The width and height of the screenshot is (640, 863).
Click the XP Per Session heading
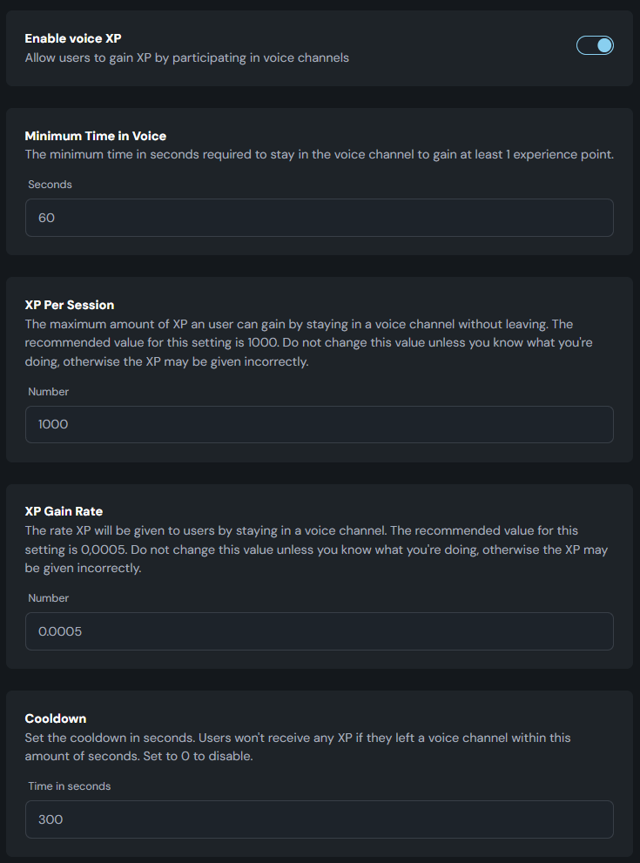coord(70,305)
